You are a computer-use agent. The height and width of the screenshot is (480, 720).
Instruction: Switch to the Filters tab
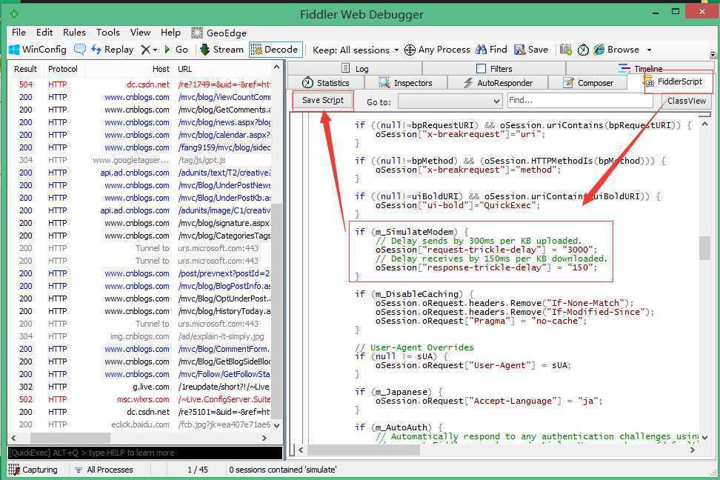click(x=494, y=68)
